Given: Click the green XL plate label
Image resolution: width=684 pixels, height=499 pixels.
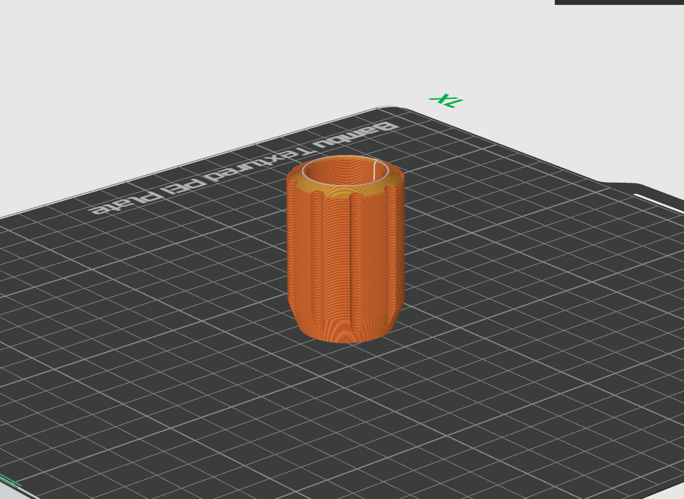Looking at the screenshot, I should click(x=446, y=100).
